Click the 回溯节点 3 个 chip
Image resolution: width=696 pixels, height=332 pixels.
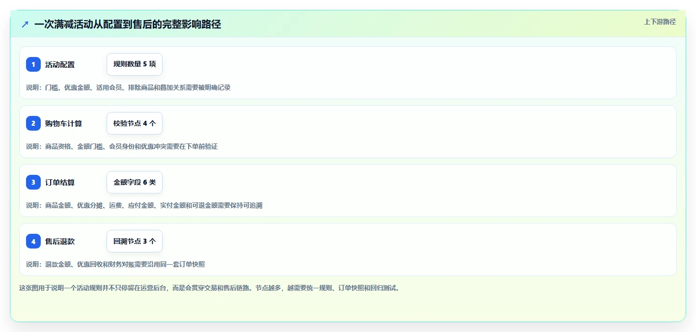point(135,241)
